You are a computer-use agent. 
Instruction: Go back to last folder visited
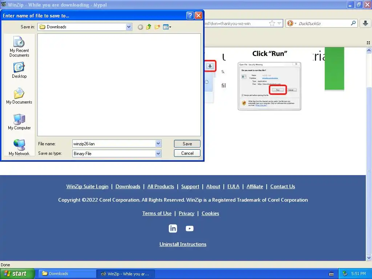click(x=140, y=27)
